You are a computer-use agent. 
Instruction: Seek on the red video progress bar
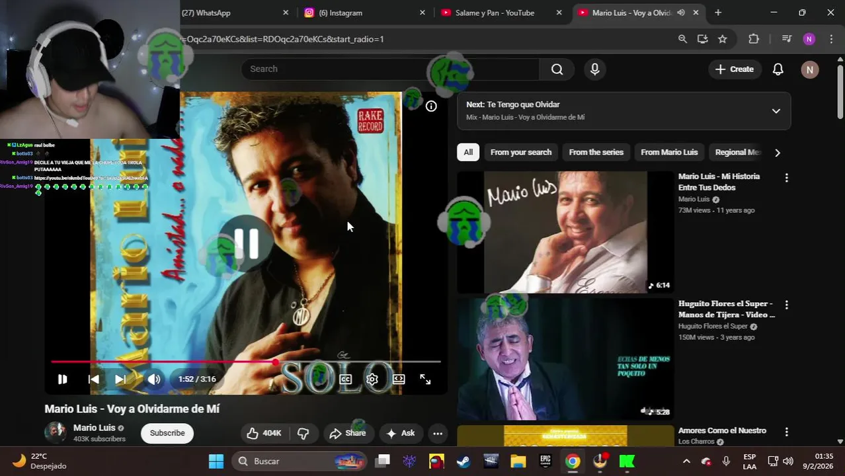coord(245,362)
